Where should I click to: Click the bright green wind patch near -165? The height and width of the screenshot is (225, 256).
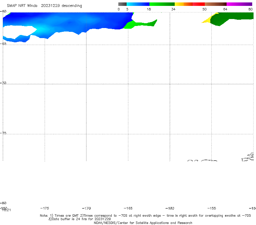tap(140, 24)
